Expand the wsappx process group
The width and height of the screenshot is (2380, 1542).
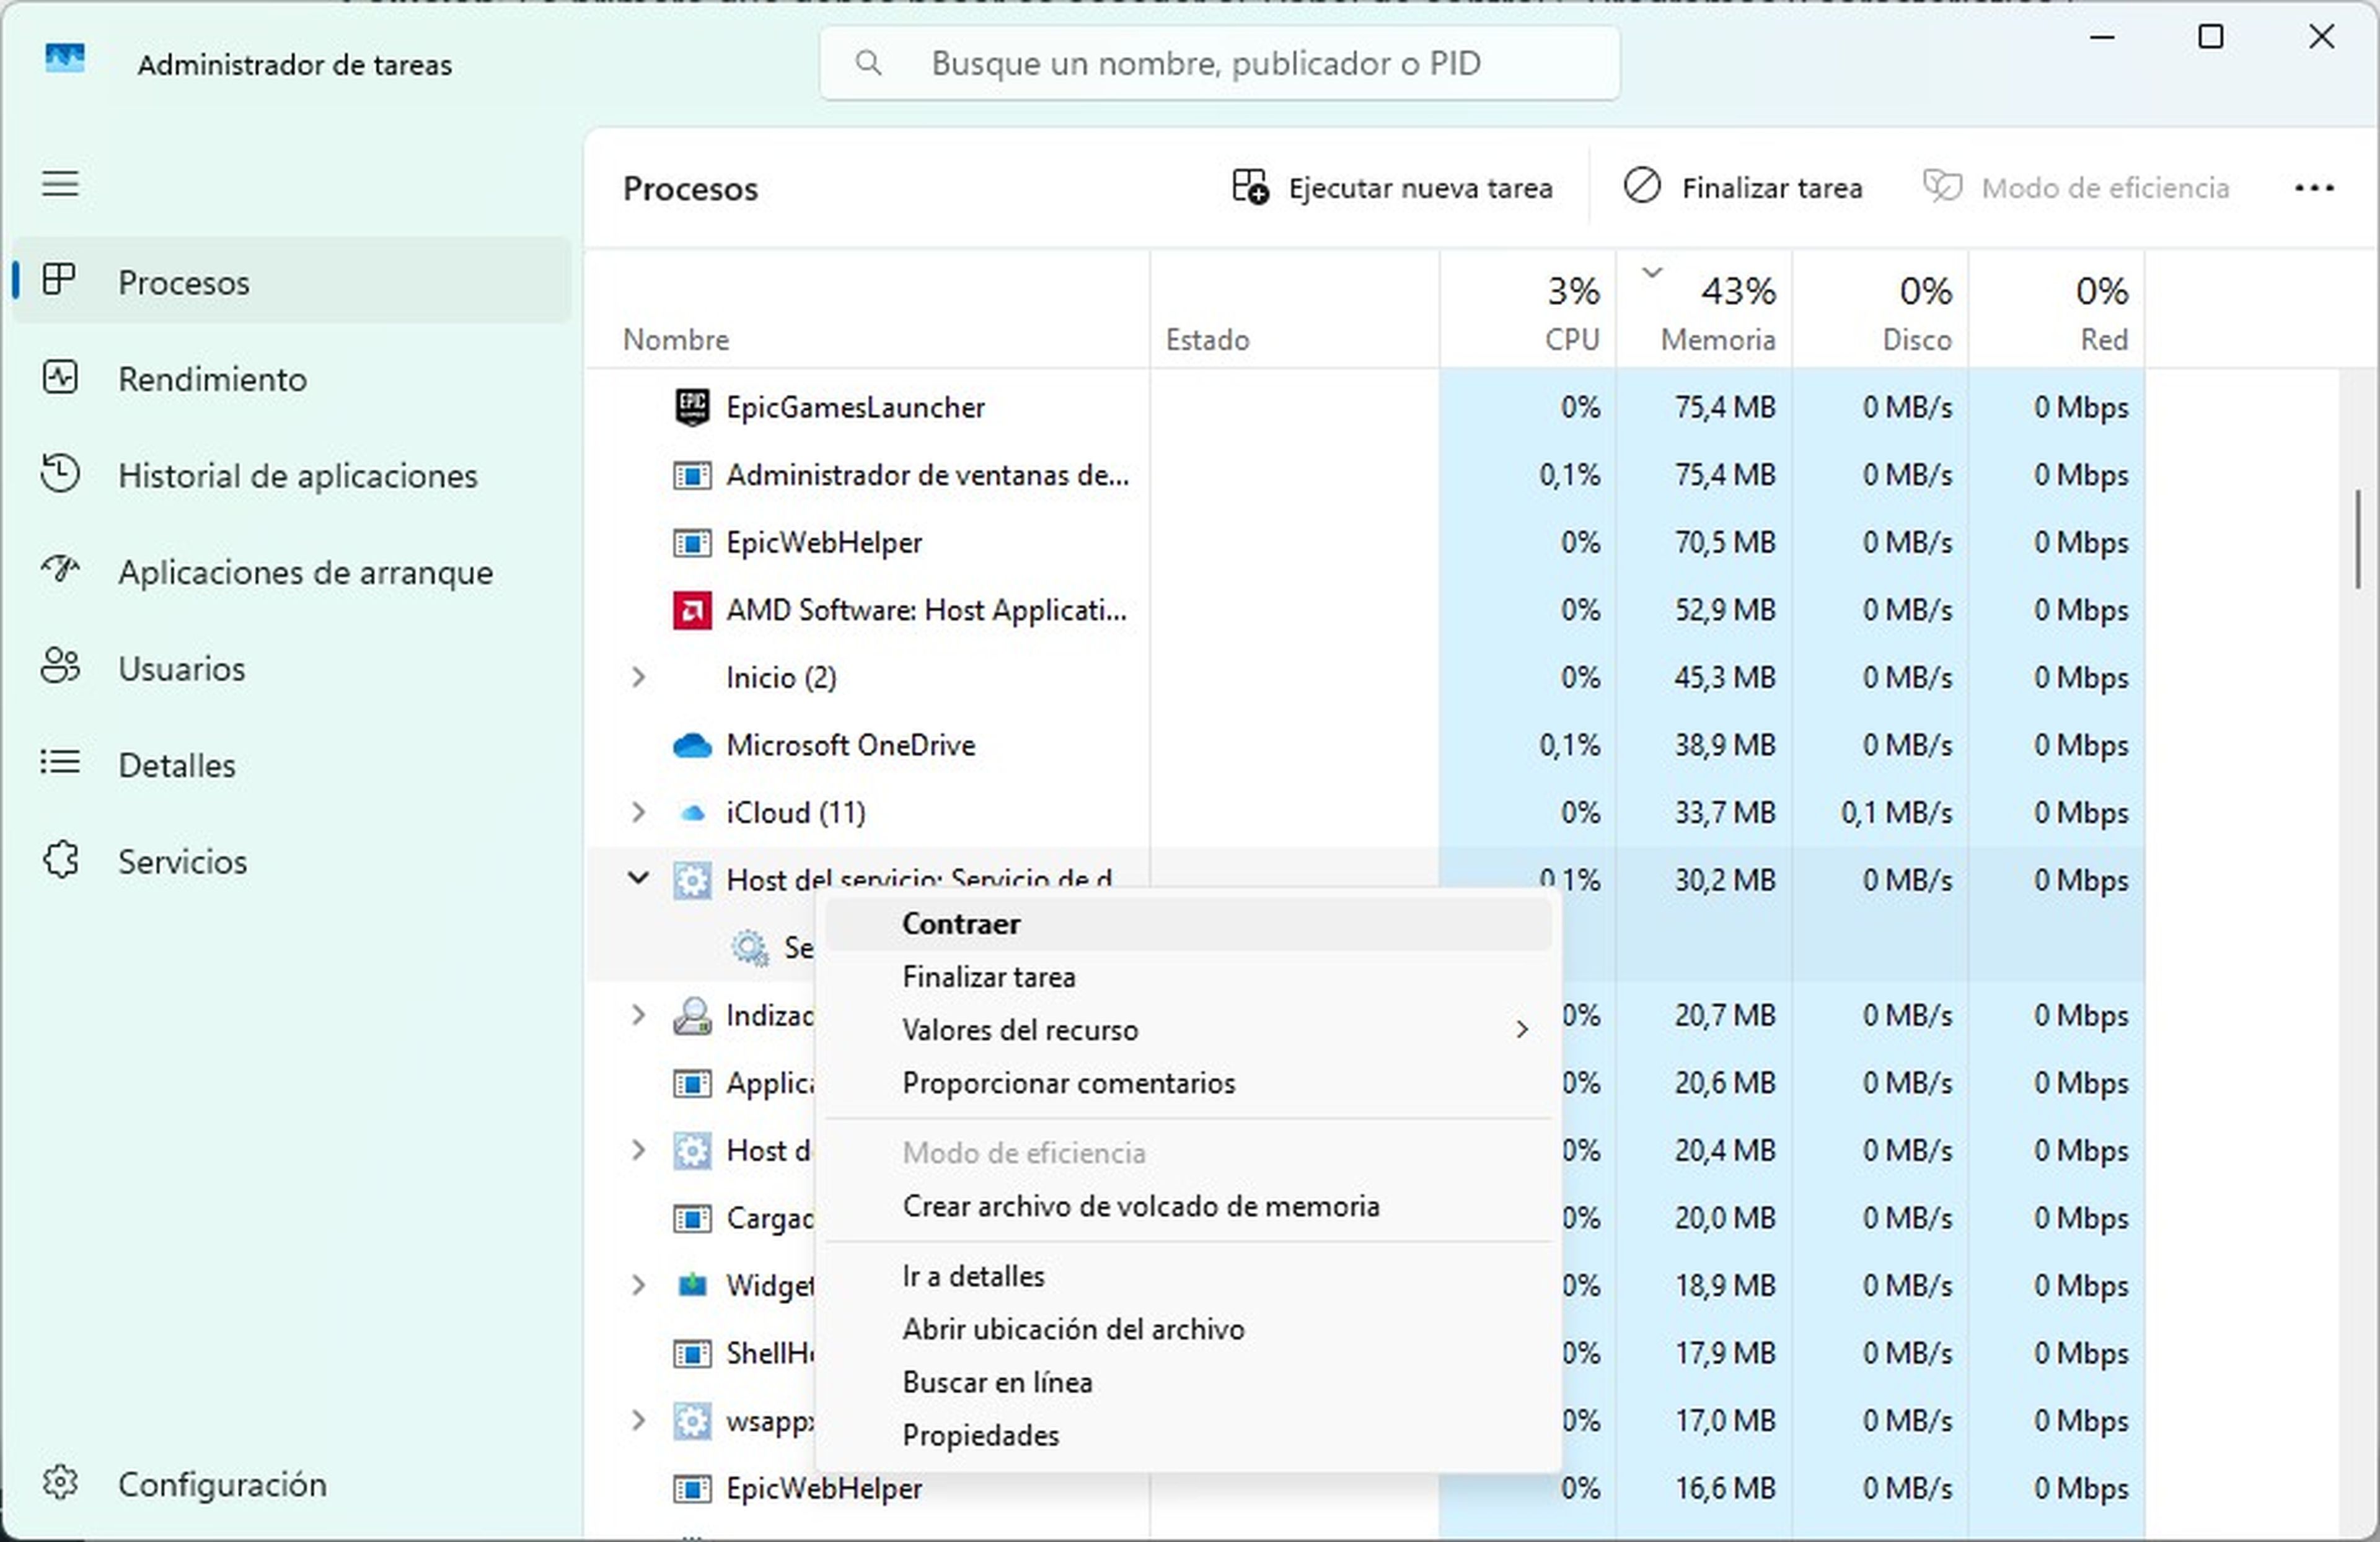coord(638,1420)
